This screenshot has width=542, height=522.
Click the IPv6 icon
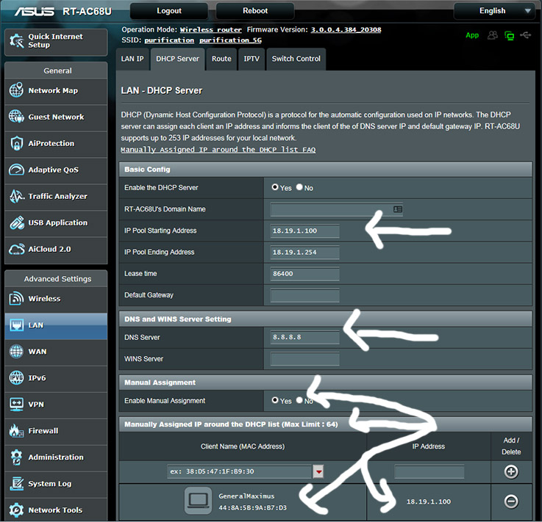tap(16, 378)
